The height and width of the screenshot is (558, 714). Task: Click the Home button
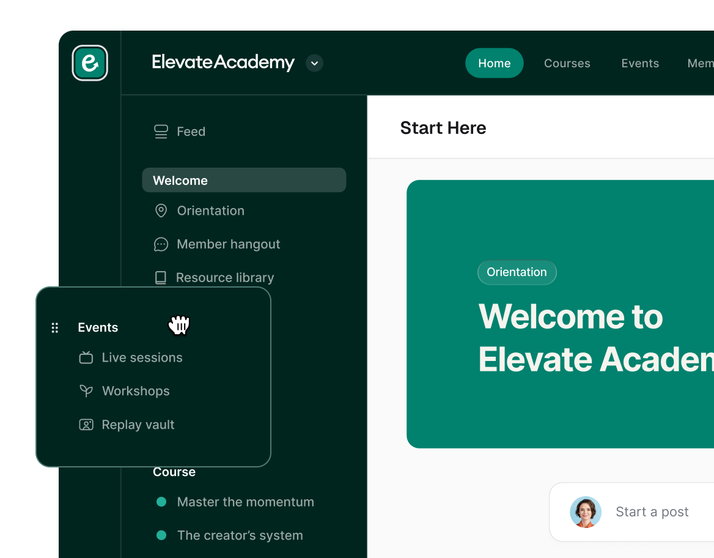click(494, 63)
